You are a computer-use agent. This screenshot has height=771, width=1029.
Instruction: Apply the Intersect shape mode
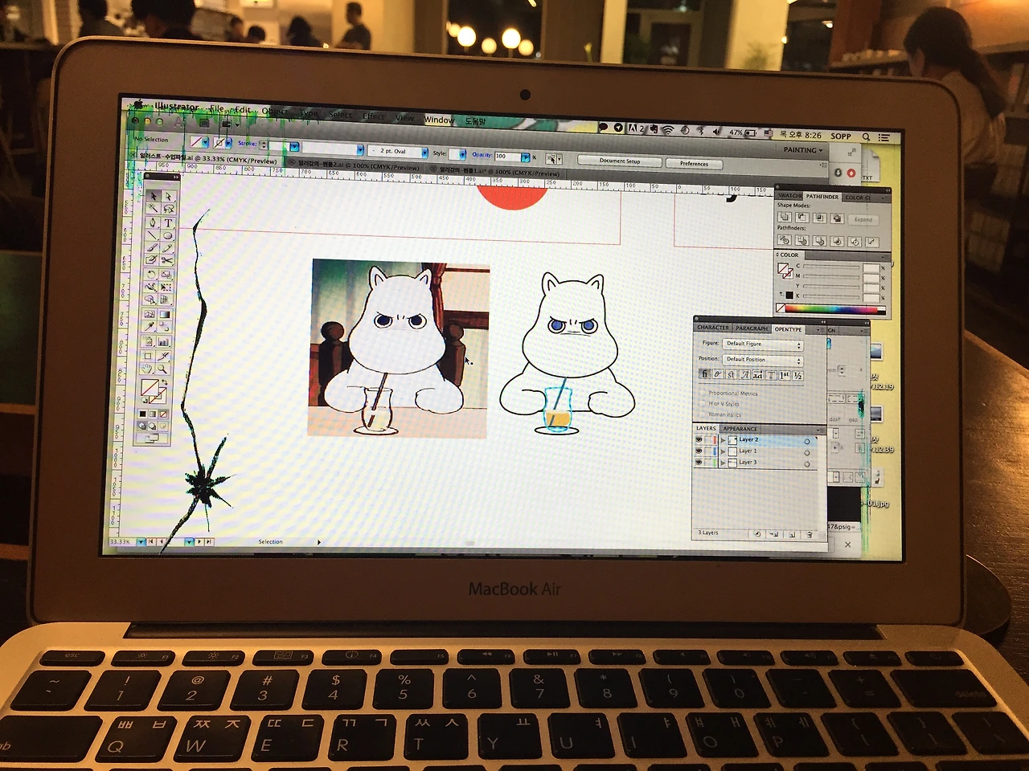click(x=819, y=218)
